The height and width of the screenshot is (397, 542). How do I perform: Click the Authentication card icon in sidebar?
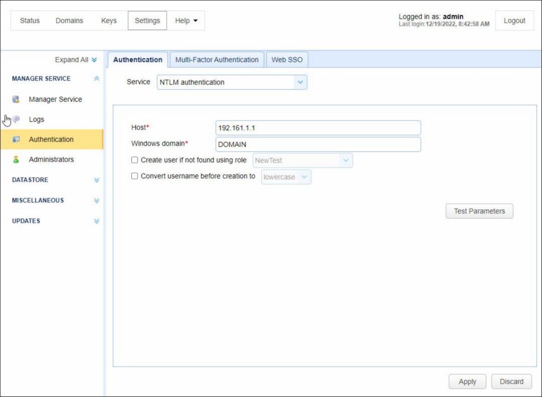[16, 139]
